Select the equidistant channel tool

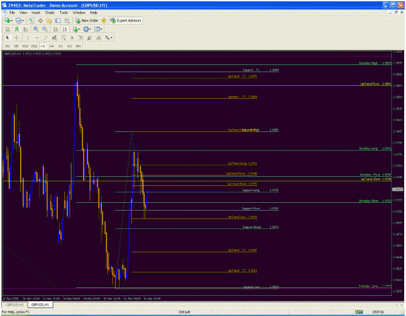click(54, 38)
